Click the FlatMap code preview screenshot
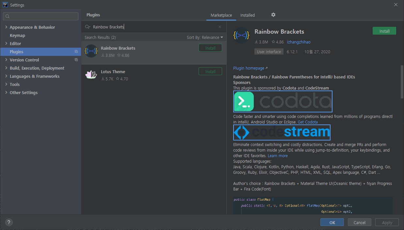 pos(313,205)
